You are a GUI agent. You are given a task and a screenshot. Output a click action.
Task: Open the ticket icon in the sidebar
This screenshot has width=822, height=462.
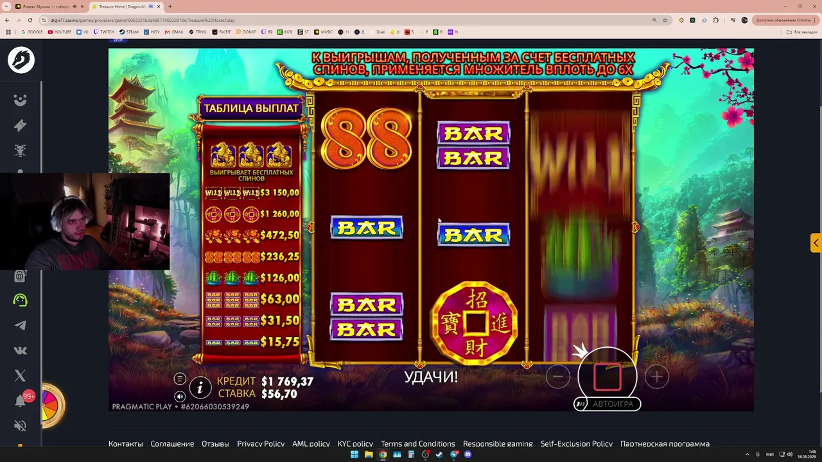(21, 125)
